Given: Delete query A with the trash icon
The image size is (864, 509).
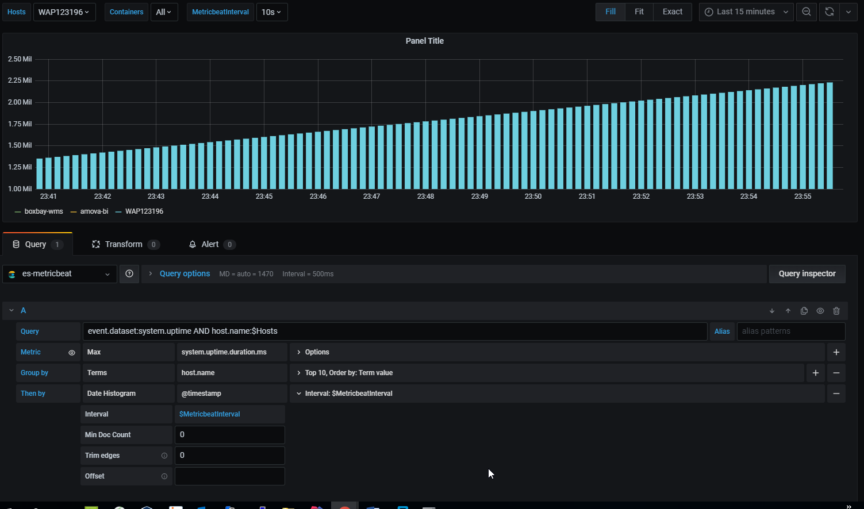Looking at the screenshot, I should coord(836,311).
